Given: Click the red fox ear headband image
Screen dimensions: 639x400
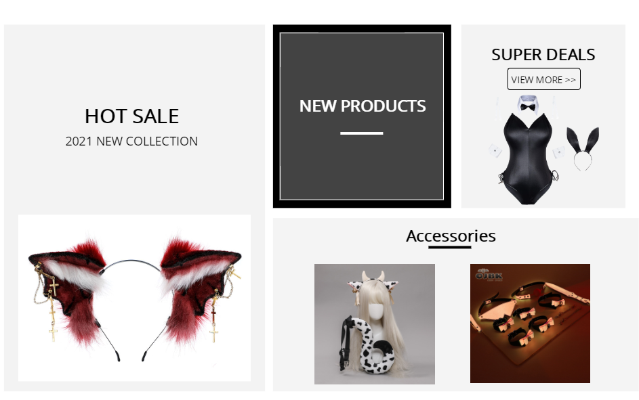Looking at the screenshot, I should tap(134, 298).
